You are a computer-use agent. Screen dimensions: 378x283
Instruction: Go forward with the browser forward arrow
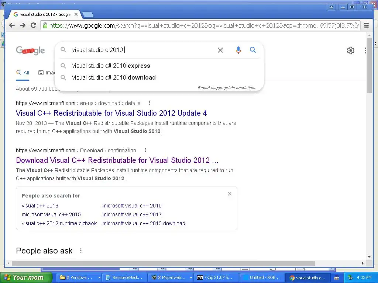[23, 25]
